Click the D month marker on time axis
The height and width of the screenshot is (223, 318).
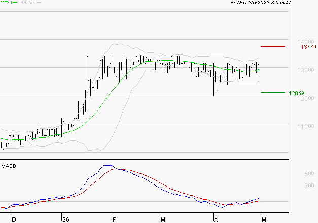pyautogui.click(x=14, y=220)
